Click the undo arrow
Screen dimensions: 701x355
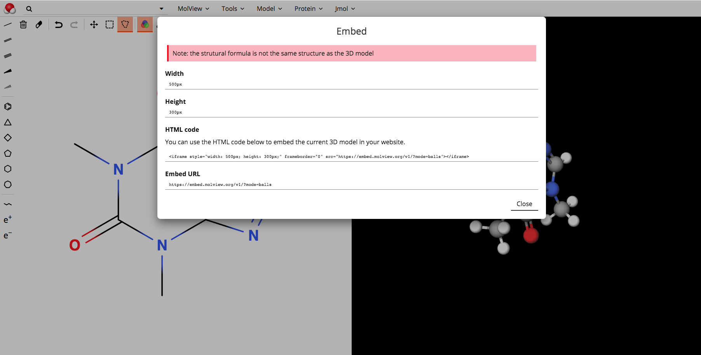click(x=59, y=24)
